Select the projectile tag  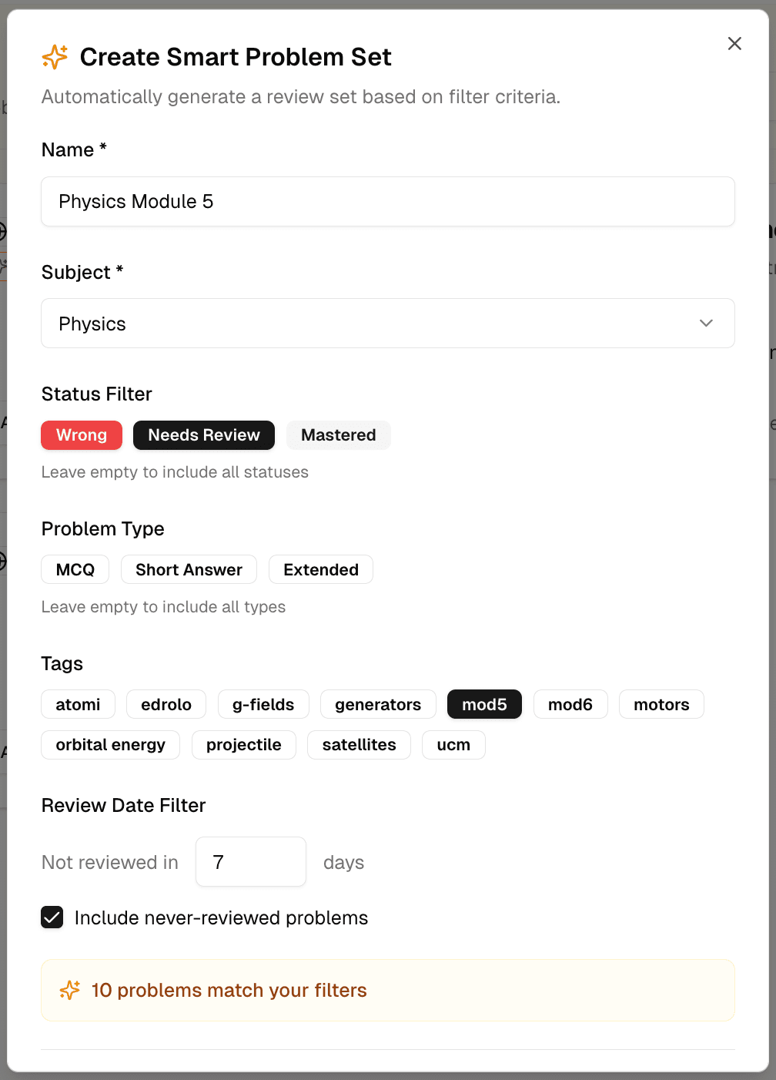243,745
